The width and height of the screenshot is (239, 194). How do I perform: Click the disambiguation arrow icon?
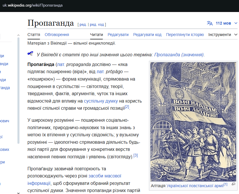[30, 53]
